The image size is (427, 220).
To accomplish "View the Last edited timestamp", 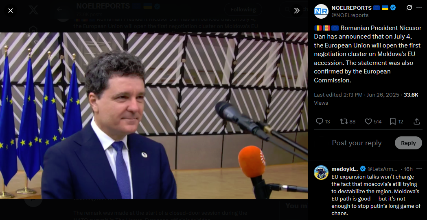I will (x=357, y=95).
